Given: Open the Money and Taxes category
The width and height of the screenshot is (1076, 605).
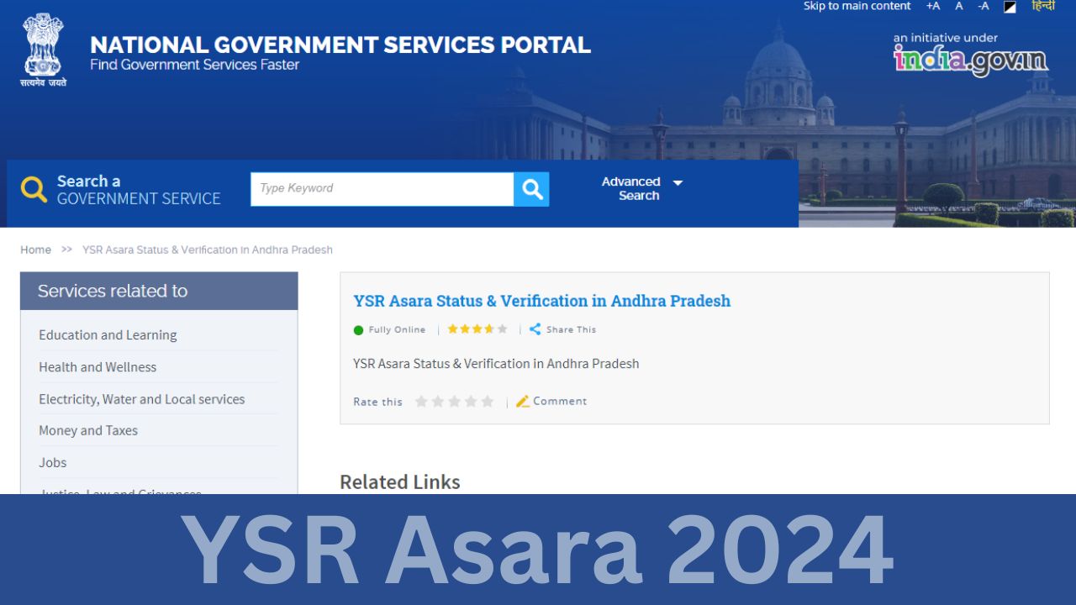Looking at the screenshot, I should point(88,430).
